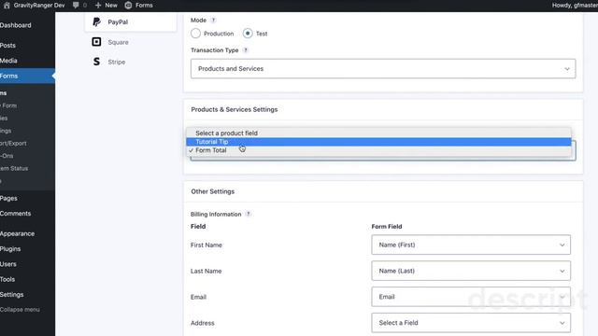Choose the Tutorial Tip option
Screen dimensions: 598x336
pos(378,142)
